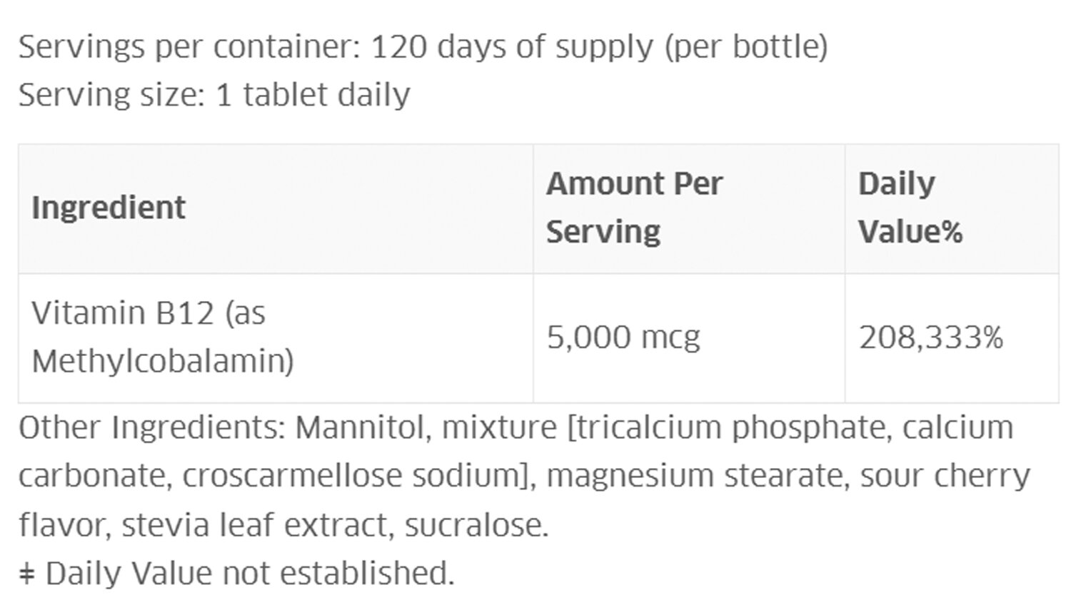Select the "1 tablet daily" text
The height and width of the screenshot is (605, 1071).
point(313,95)
